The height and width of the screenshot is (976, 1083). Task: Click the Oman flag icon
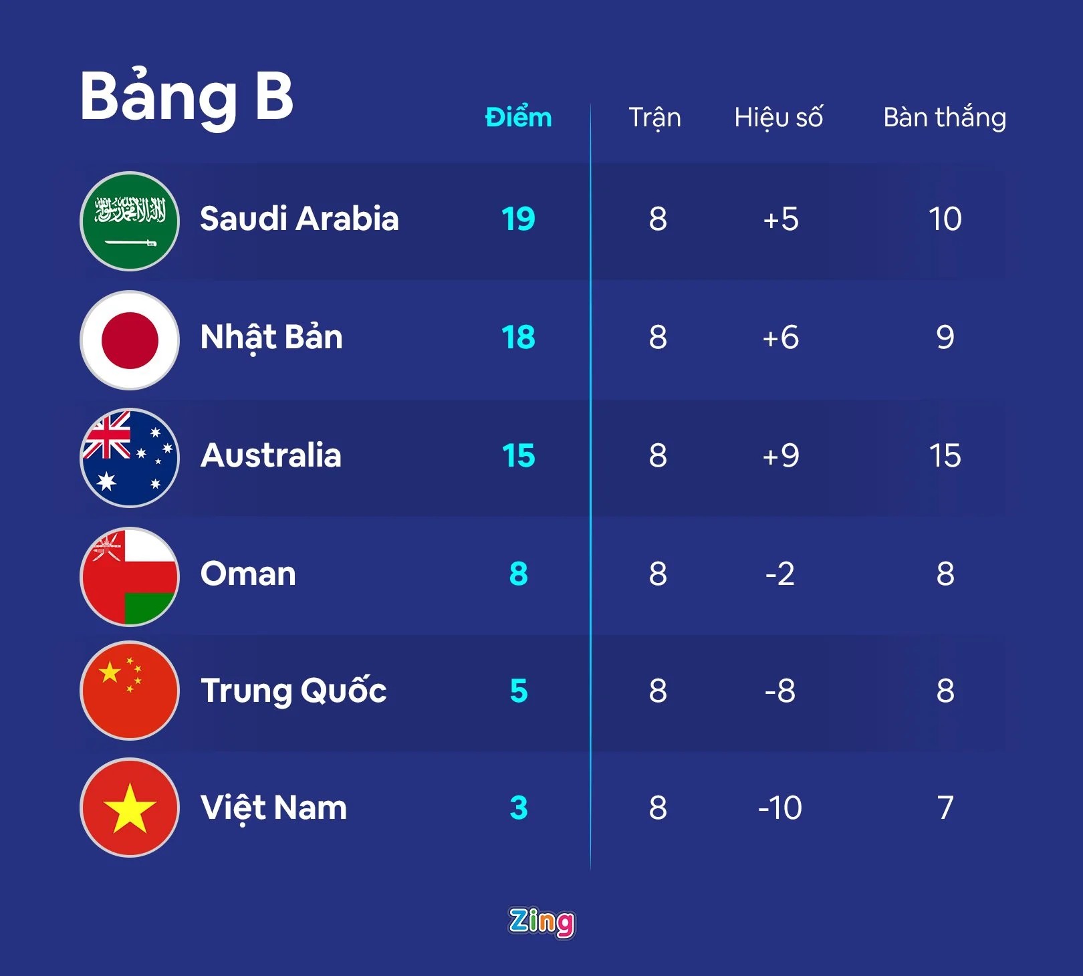(130, 576)
